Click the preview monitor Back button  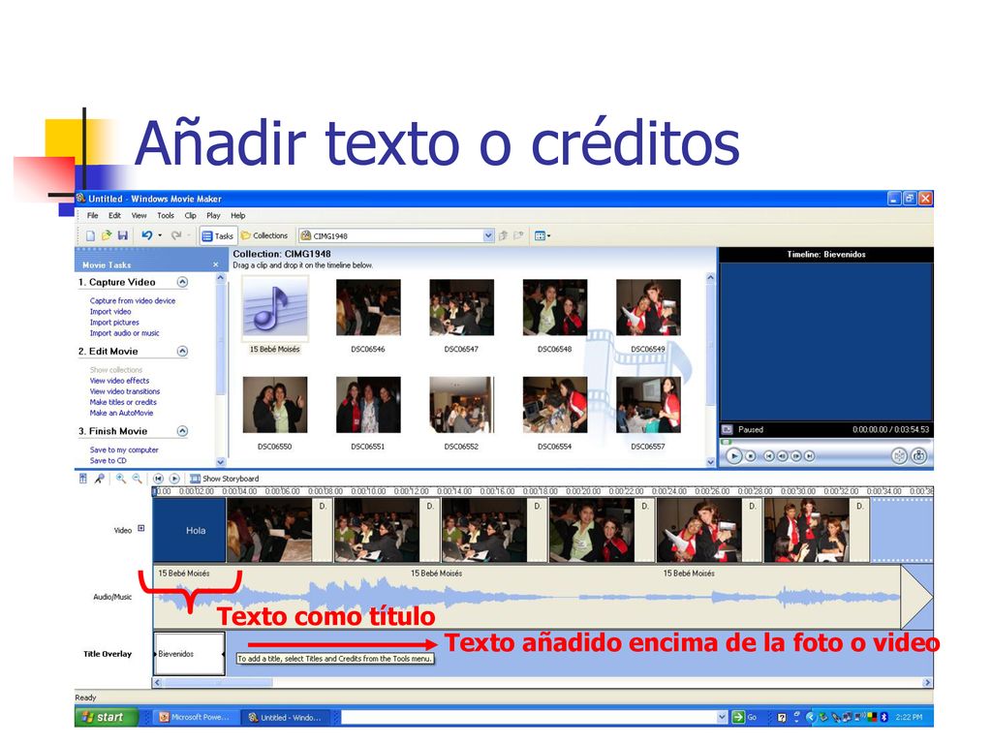pyautogui.click(x=768, y=455)
